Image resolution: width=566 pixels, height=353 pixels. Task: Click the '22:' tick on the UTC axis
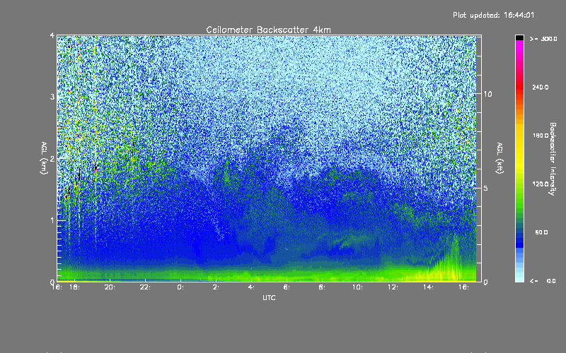pyautogui.click(x=145, y=287)
